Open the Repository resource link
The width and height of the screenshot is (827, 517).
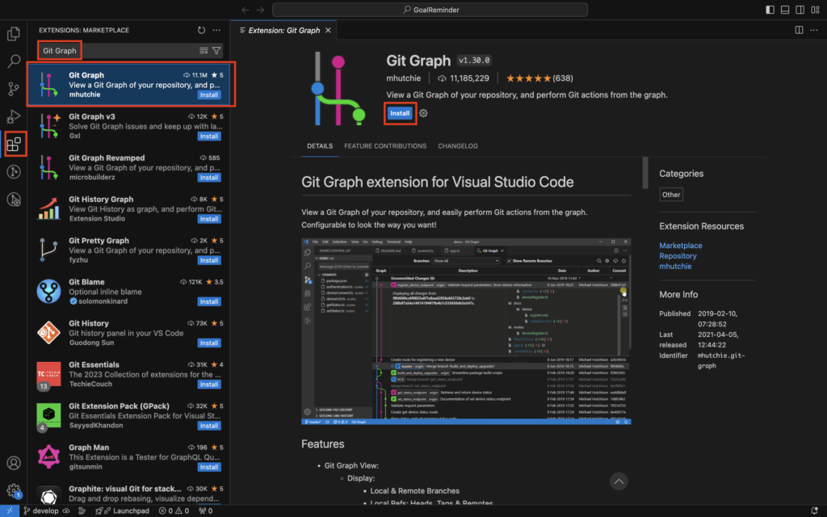(x=678, y=256)
